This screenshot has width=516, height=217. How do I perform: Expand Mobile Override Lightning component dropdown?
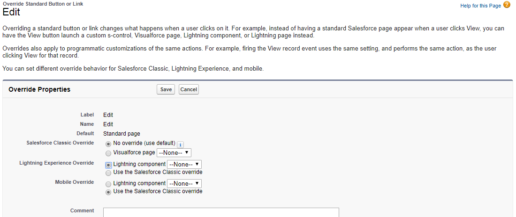[184, 183]
